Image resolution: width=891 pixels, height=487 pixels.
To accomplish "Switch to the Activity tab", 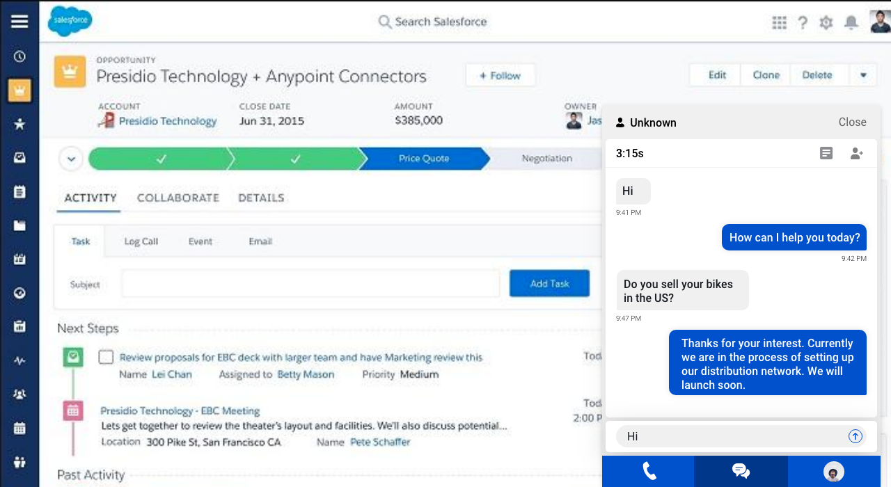I will [x=90, y=198].
